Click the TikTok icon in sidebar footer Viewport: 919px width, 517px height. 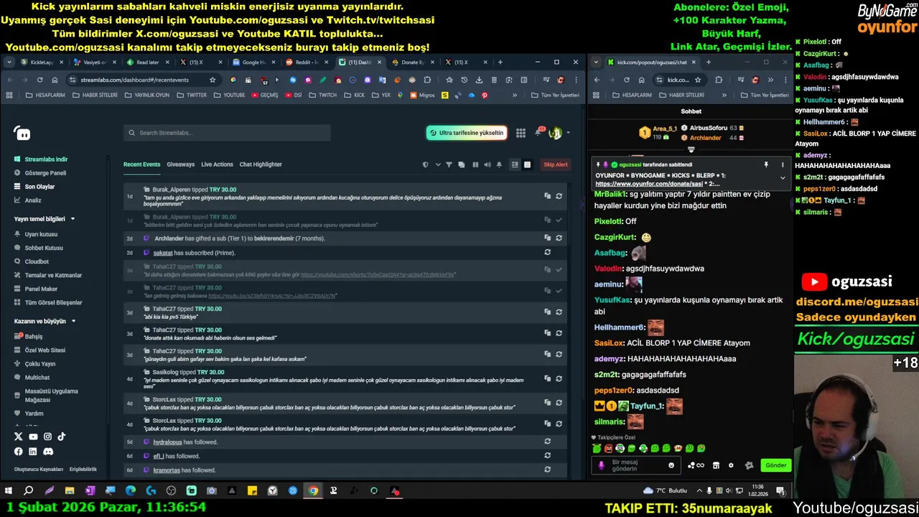tap(62, 437)
